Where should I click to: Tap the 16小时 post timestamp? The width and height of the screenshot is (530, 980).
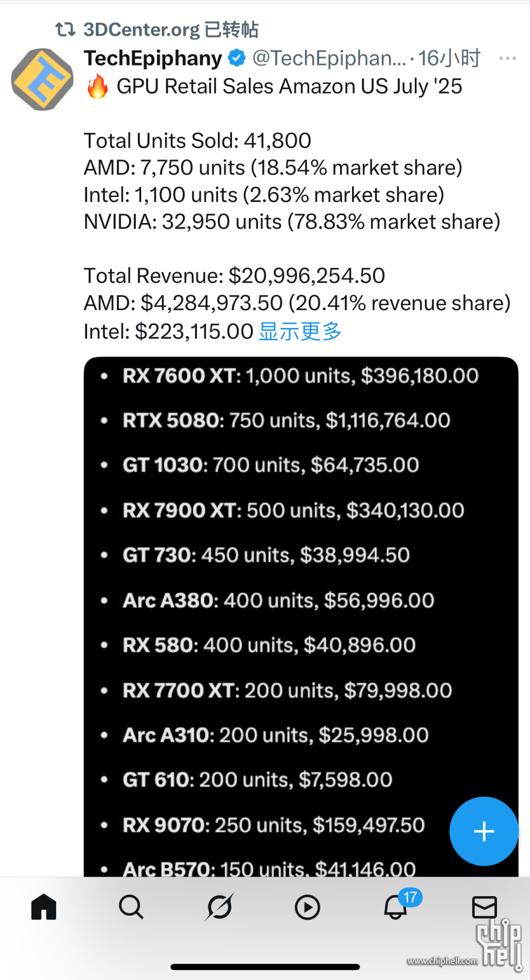point(449,58)
